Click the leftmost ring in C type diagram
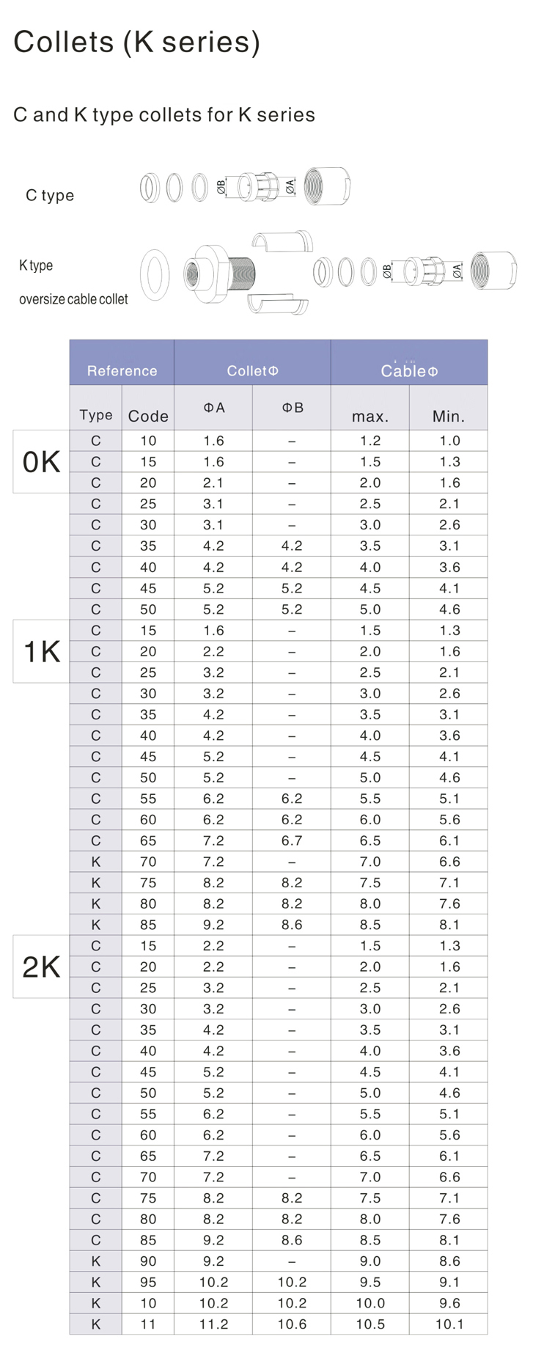 point(149,187)
